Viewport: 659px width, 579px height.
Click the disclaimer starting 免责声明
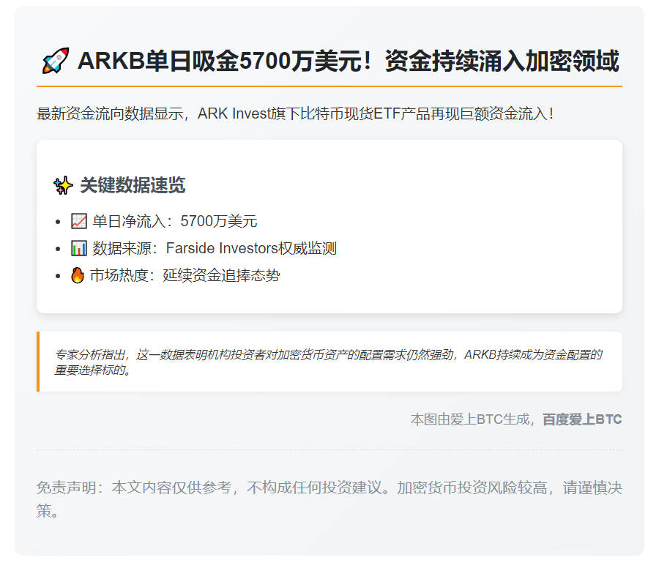point(329,499)
